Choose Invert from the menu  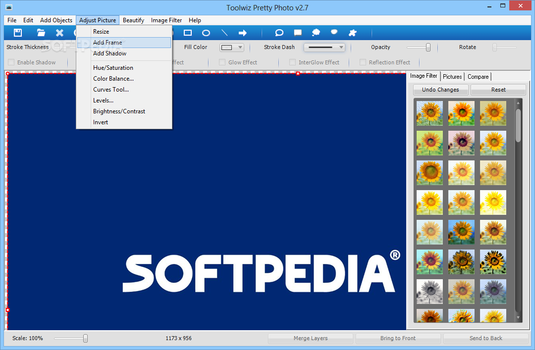(124, 122)
